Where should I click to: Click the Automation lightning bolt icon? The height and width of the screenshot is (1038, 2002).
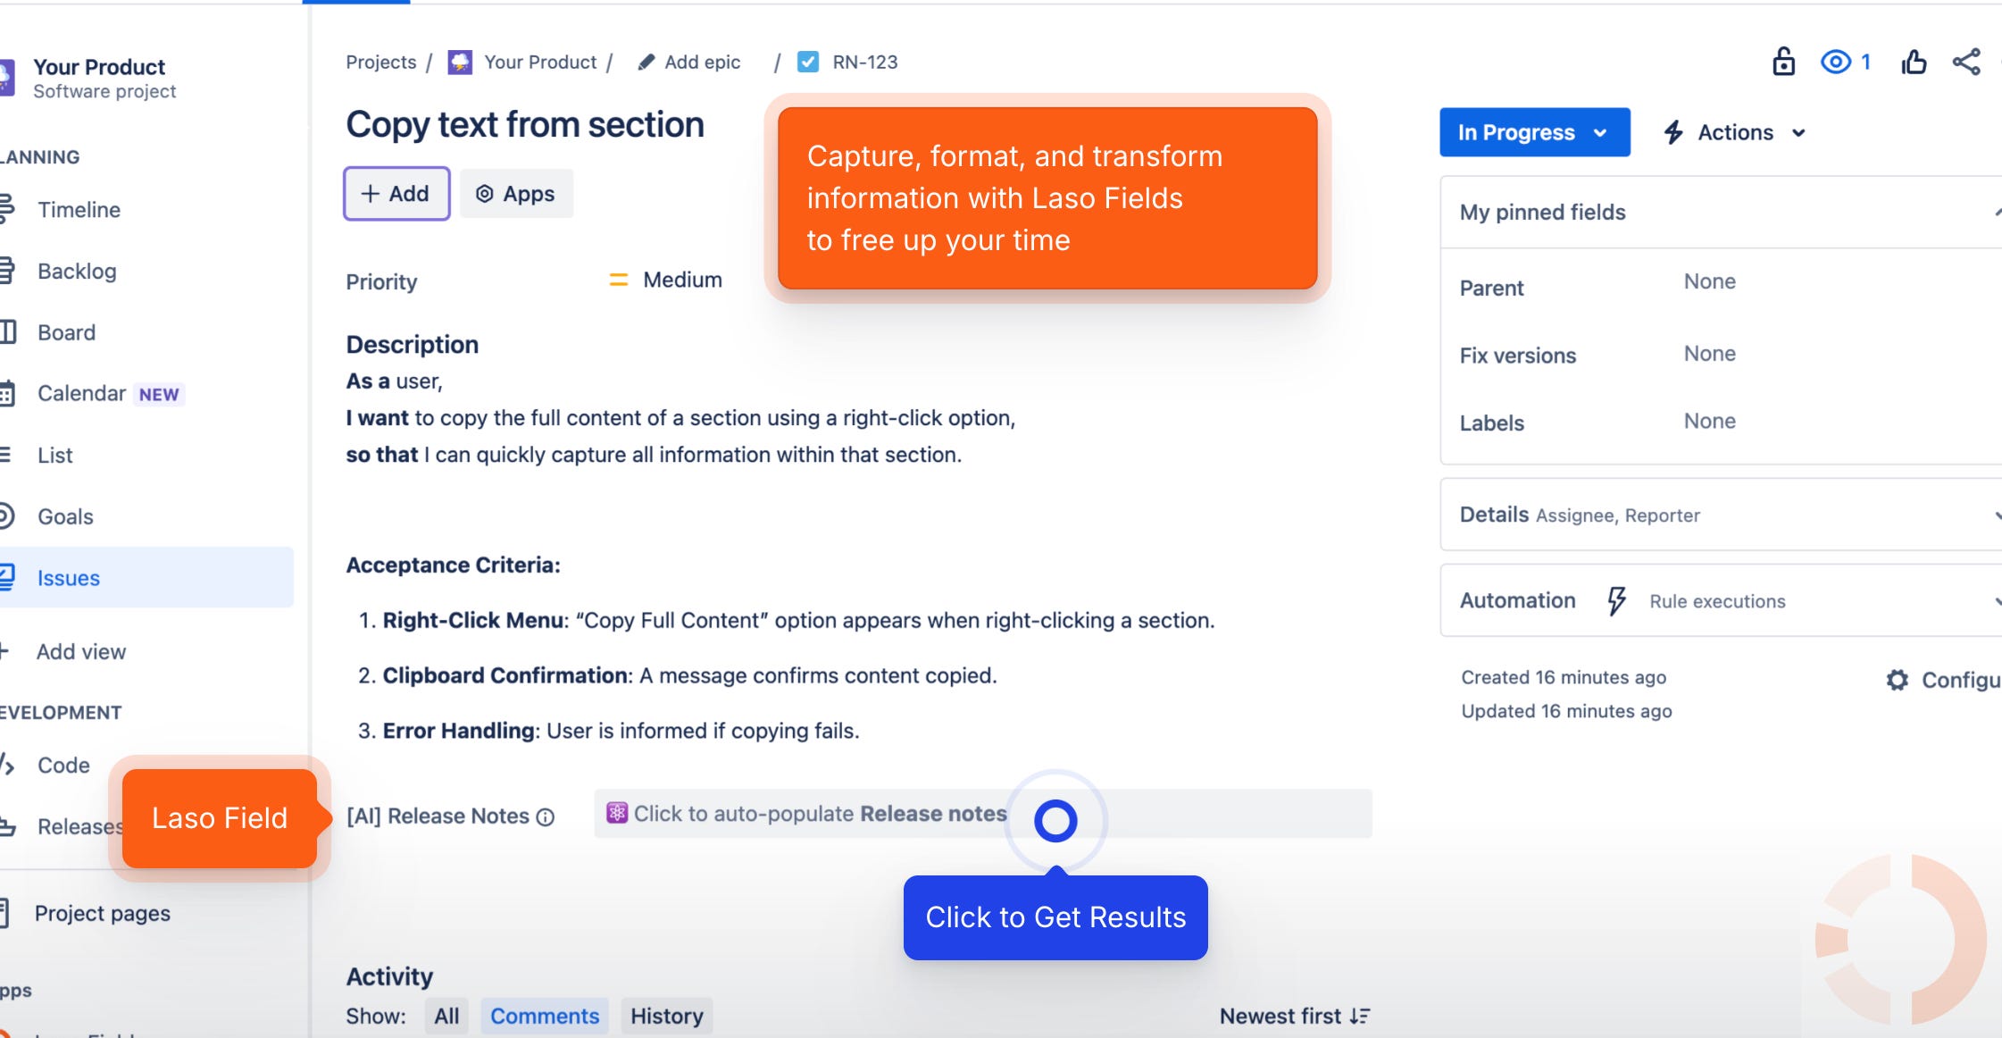(1616, 601)
